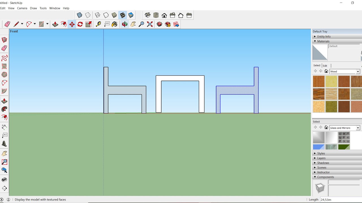Pick the Line pencil tool
The image size is (362, 203).
pyautogui.click(x=16, y=24)
